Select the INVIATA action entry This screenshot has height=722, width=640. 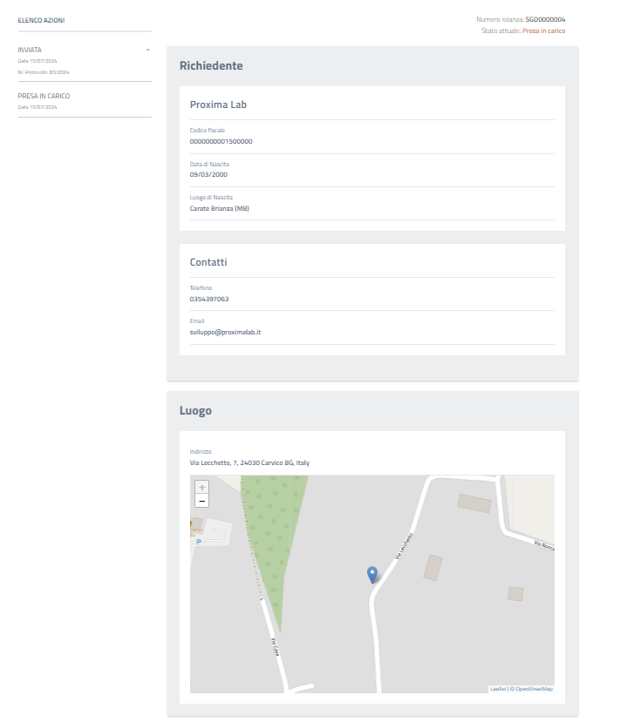pos(30,50)
